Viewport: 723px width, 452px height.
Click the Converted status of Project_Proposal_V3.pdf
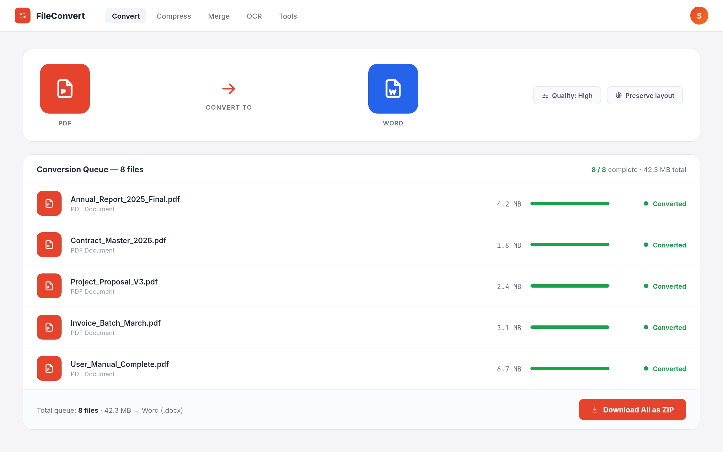(x=669, y=286)
